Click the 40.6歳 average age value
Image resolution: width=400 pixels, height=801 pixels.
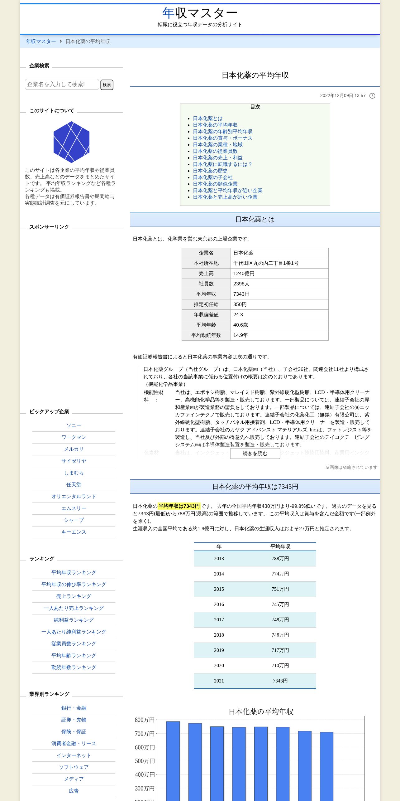point(240,325)
